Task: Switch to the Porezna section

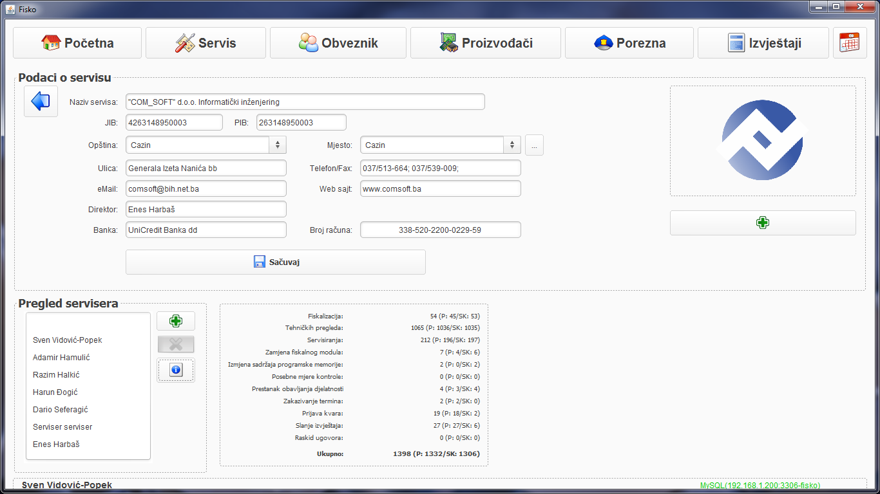Action: coord(629,43)
